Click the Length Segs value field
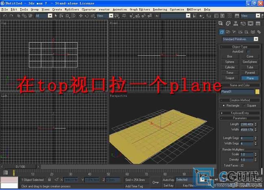The image size is (264, 190). click(247, 138)
